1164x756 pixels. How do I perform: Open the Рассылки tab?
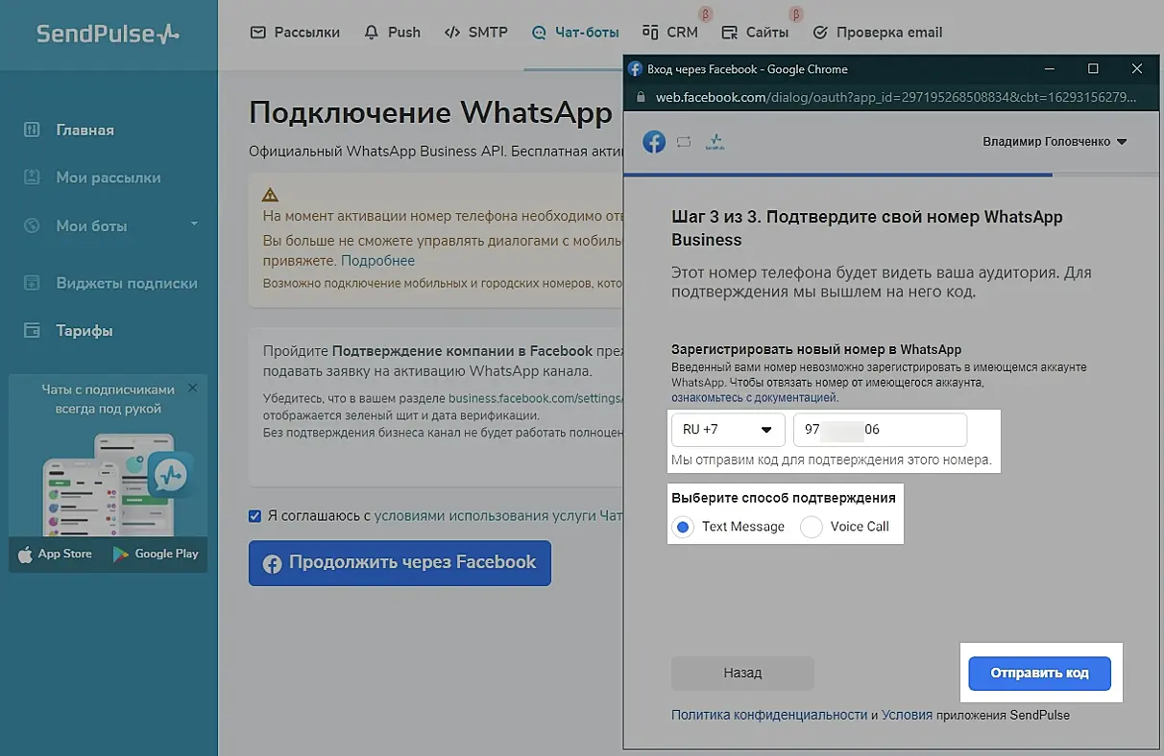(295, 32)
